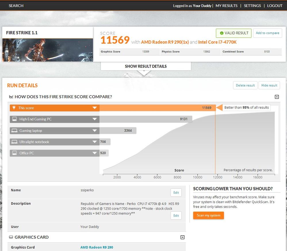Click the Run Details heading
The height and width of the screenshot is (251, 287).
pos(22,85)
